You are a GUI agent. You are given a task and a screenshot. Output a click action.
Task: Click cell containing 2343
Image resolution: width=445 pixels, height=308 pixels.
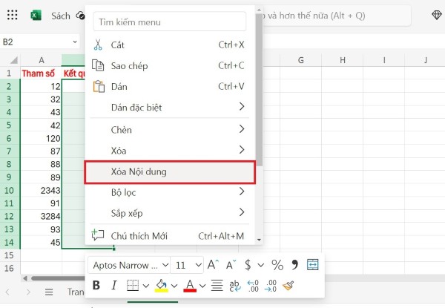(x=41, y=190)
